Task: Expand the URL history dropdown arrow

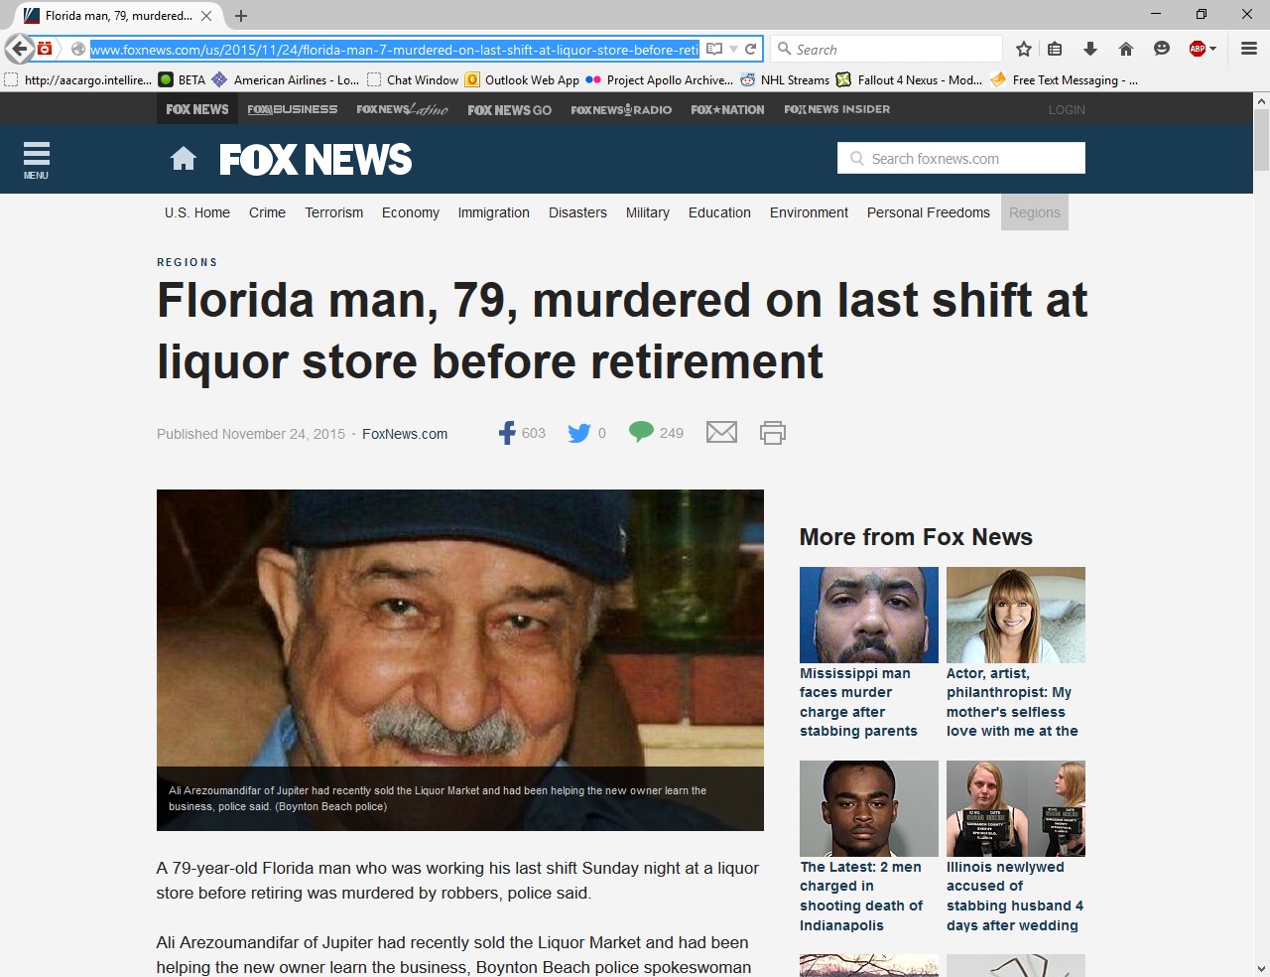Action: pyautogui.click(x=733, y=49)
